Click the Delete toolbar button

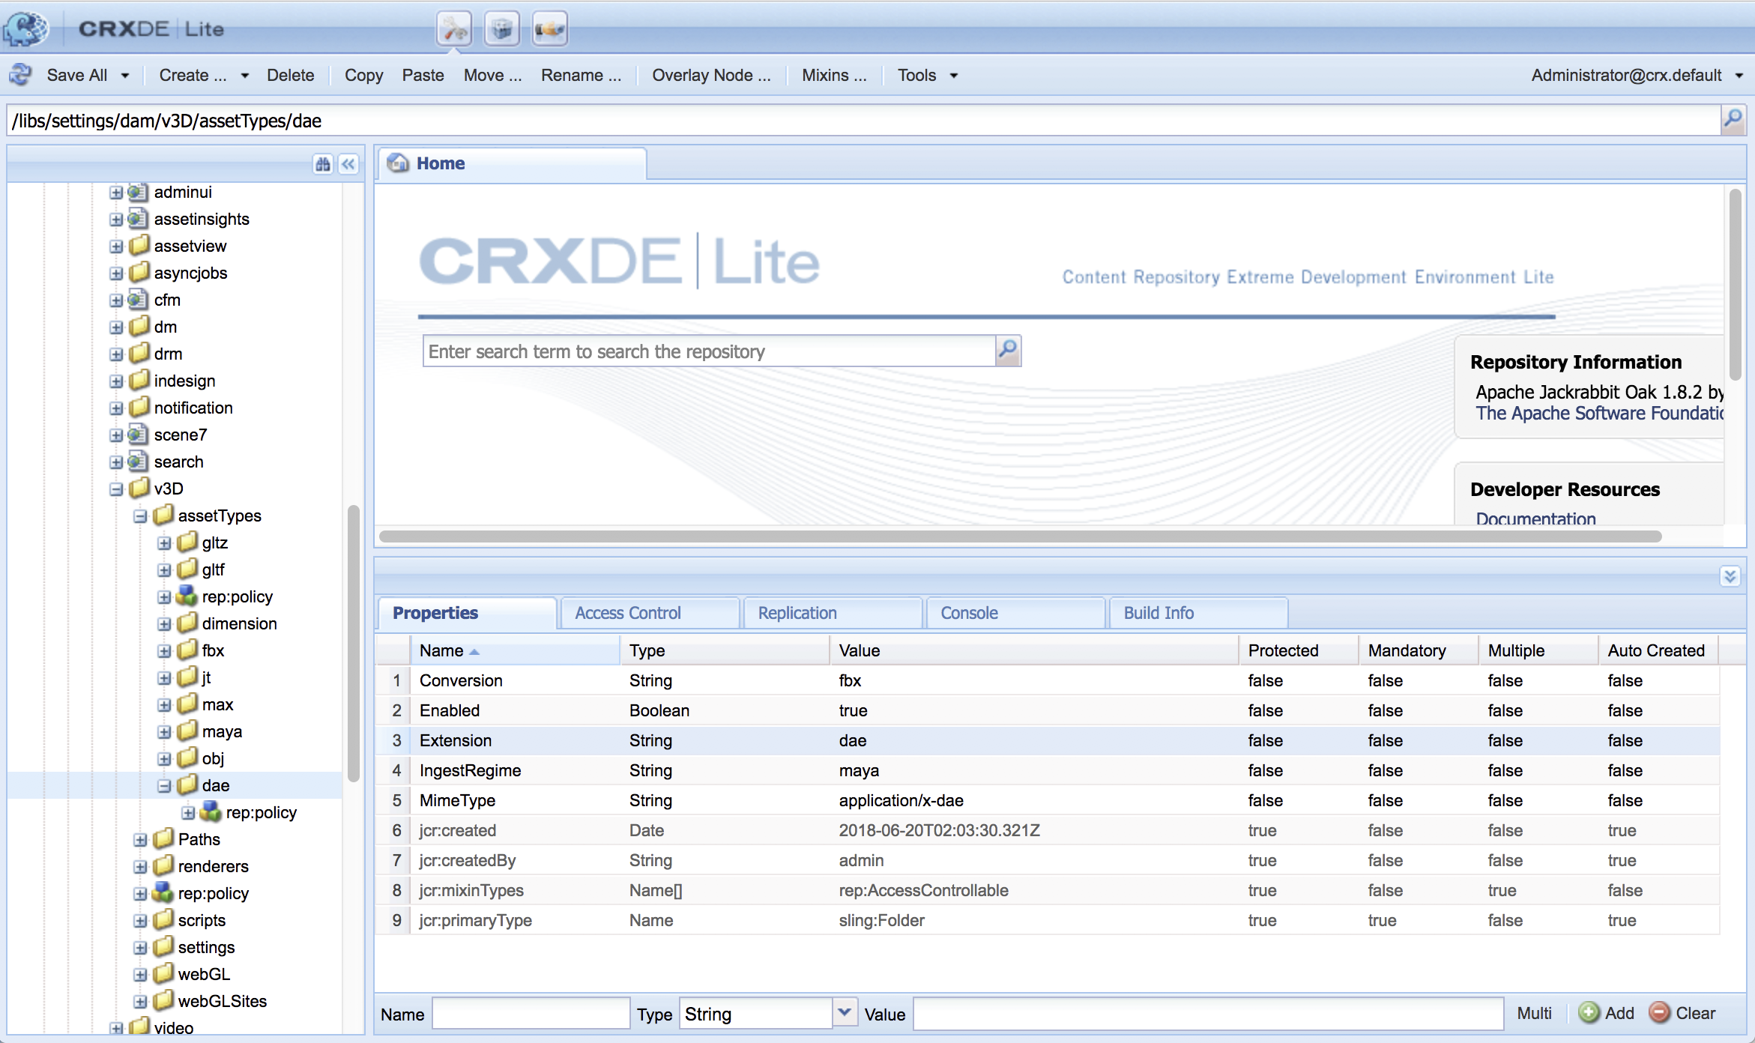[290, 75]
